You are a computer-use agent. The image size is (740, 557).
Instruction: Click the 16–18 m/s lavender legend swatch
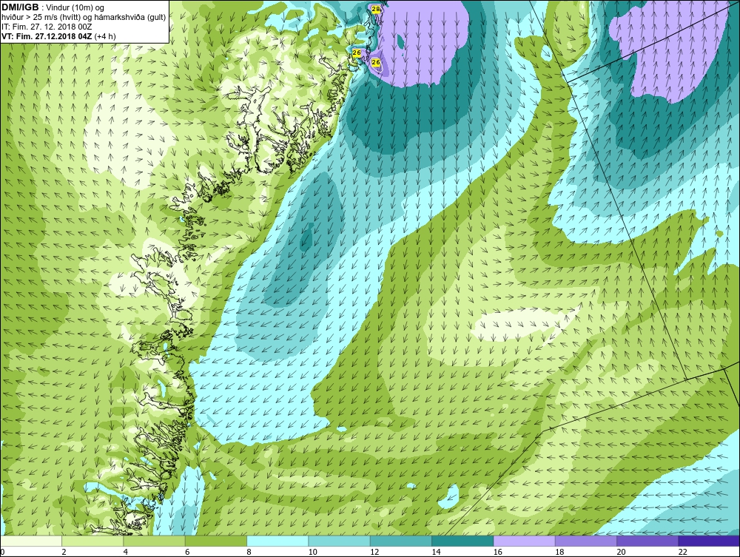525,541
